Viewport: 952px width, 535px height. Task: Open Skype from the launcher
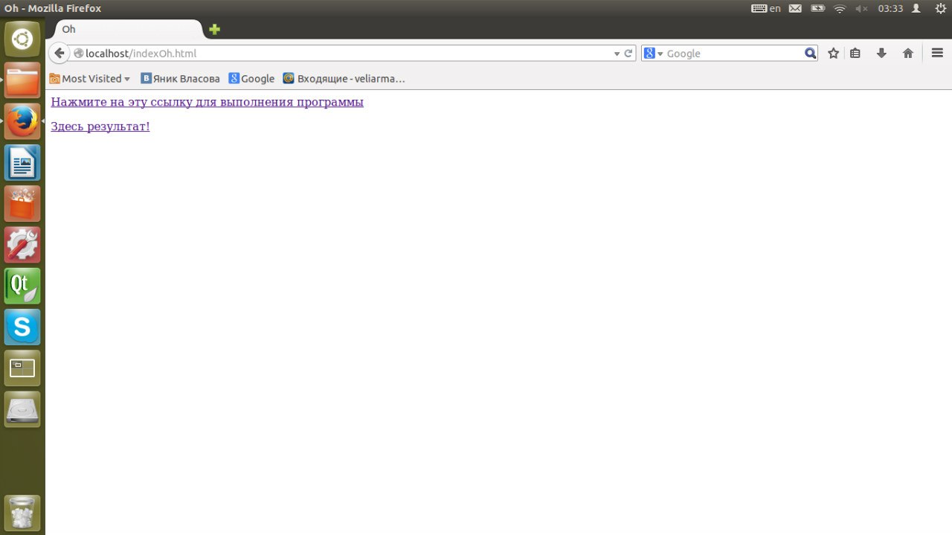click(x=22, y=327)
